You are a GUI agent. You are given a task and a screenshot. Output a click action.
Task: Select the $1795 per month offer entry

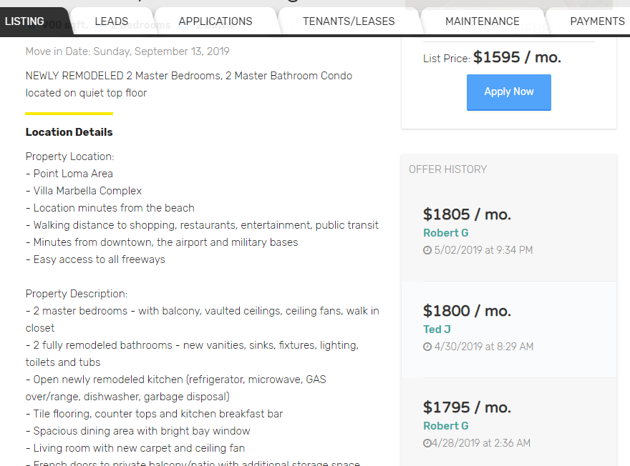[467, 407]
